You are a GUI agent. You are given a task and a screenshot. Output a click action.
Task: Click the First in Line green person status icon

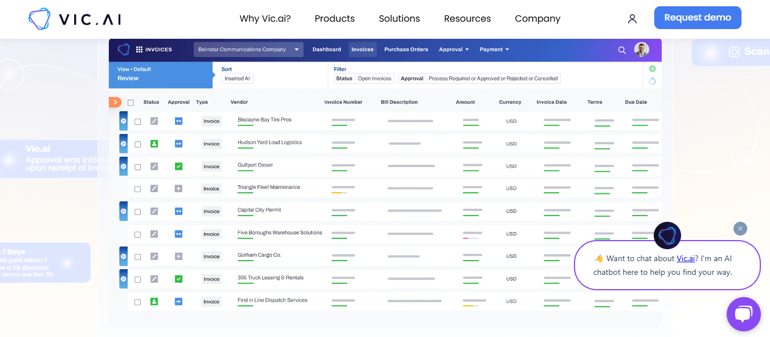[x=154, y=301]
